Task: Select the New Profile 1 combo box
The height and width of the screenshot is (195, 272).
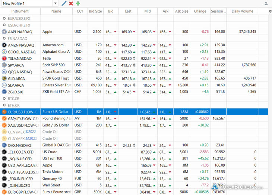Action: [29, 3]
